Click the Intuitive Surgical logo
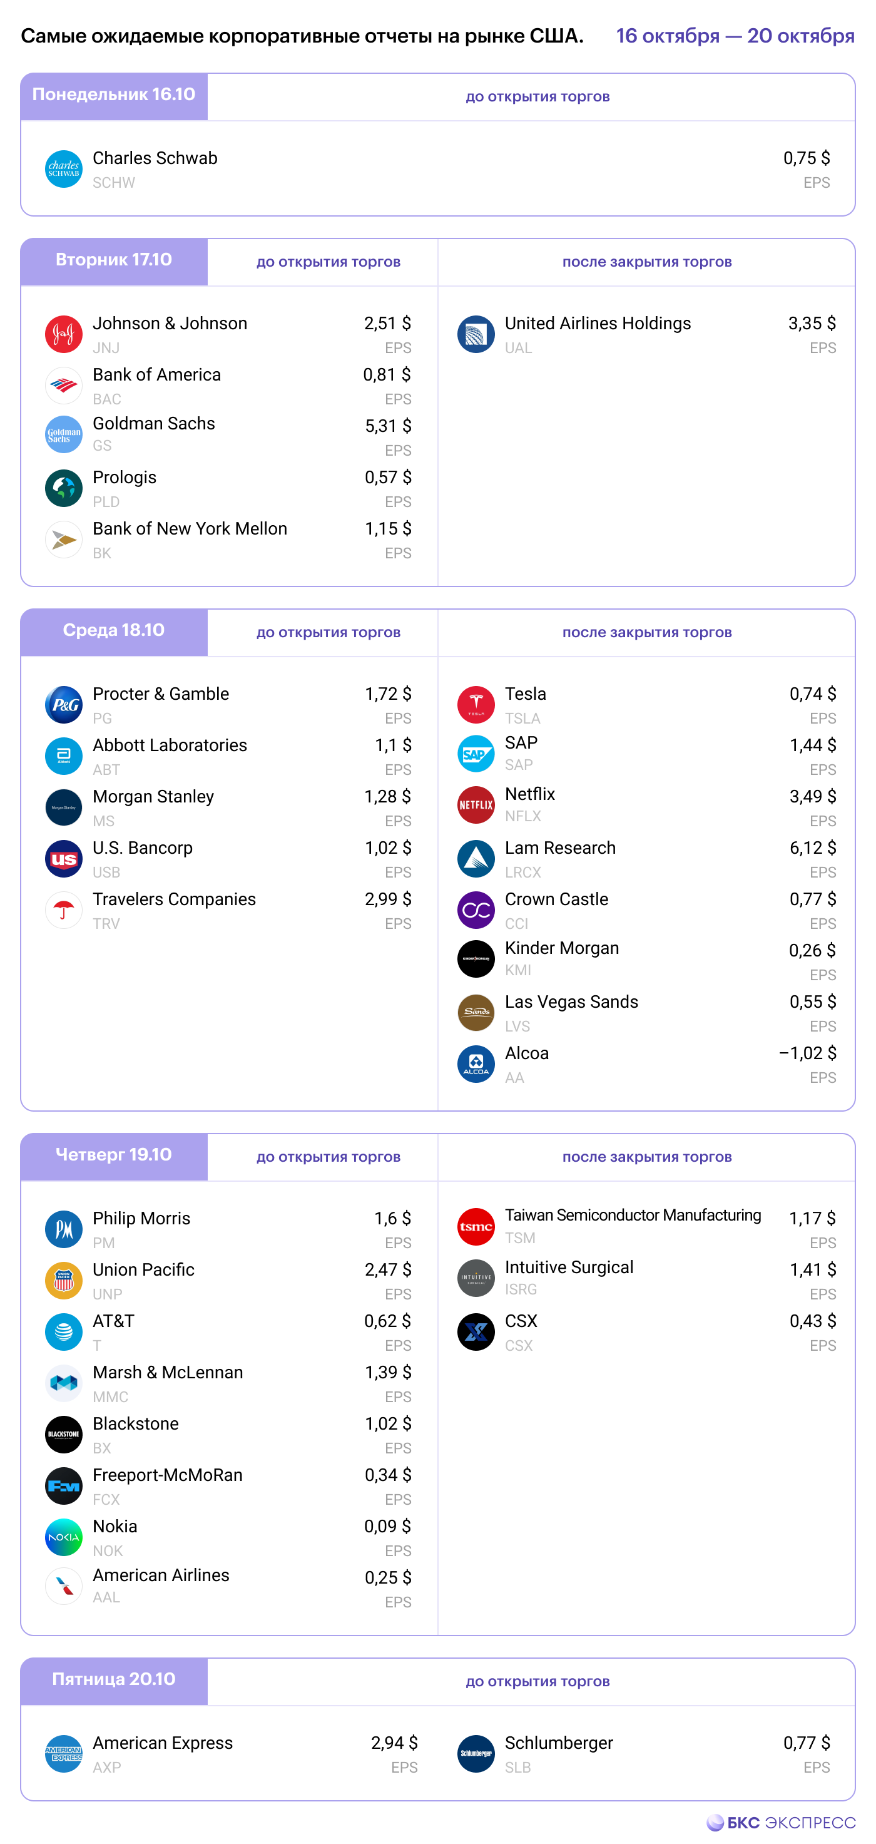Image resolution: width=876 pixels, height=1844 pixels. (476, 1279)
